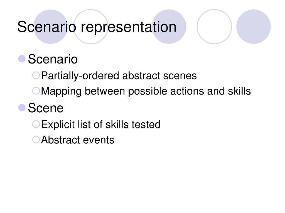Click hollow bullet before 'Mapping between possible actions'
Image resolution: width=285 pixels, height=213 pixels.
[x=36, y=91]
